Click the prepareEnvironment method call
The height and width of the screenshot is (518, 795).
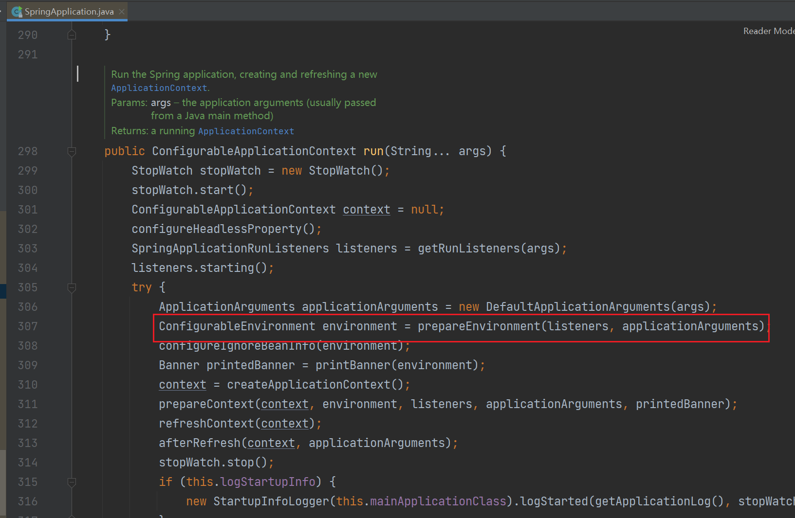pos(479,326)
